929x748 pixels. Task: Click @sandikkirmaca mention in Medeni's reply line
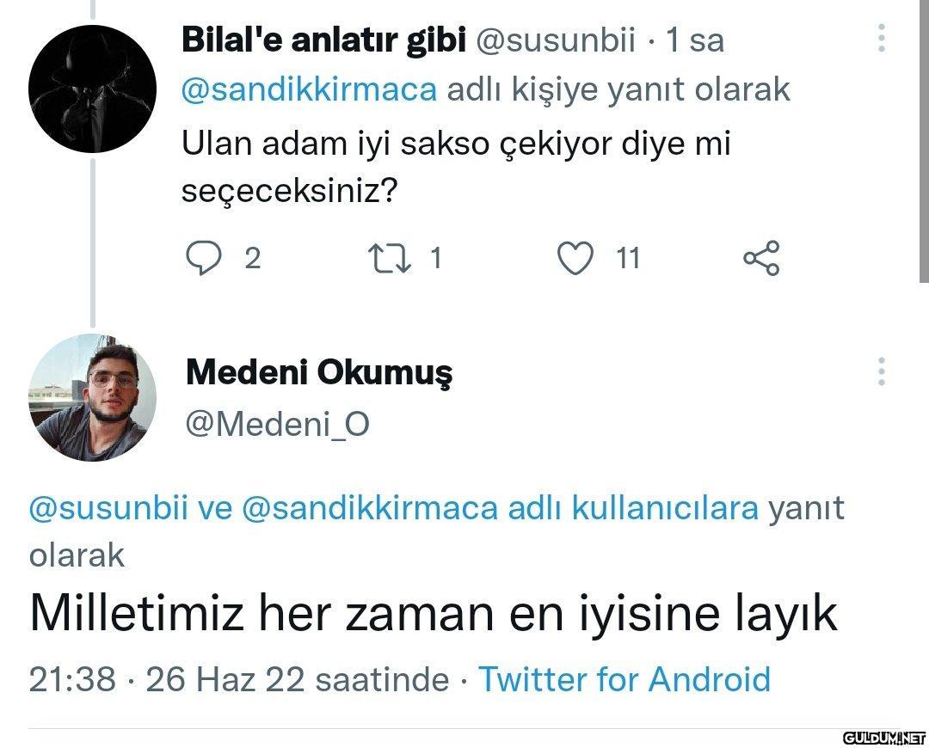(370, 508)
